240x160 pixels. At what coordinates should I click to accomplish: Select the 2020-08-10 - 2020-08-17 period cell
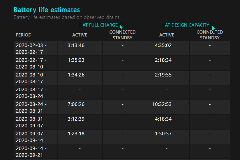36,78
